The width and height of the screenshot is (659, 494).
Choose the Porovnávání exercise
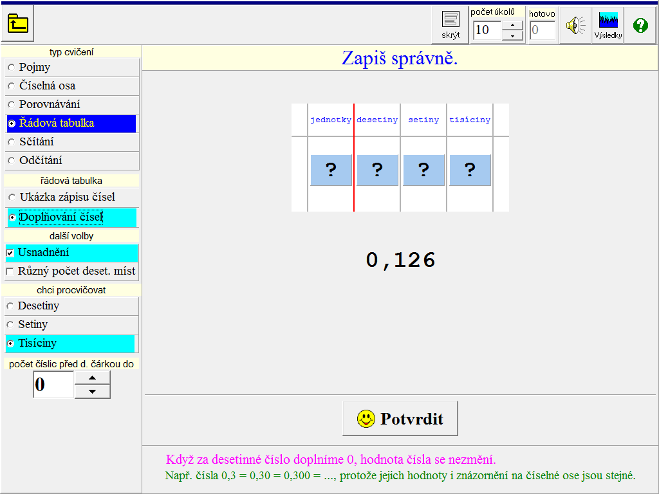tap(72, 104)
